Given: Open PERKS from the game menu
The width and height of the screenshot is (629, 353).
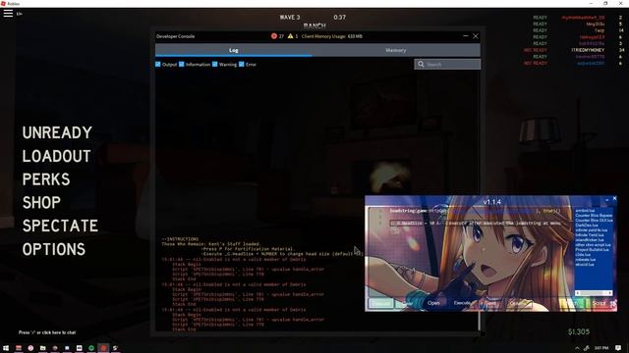Looking at the screenshot, I should click(46, 179).
